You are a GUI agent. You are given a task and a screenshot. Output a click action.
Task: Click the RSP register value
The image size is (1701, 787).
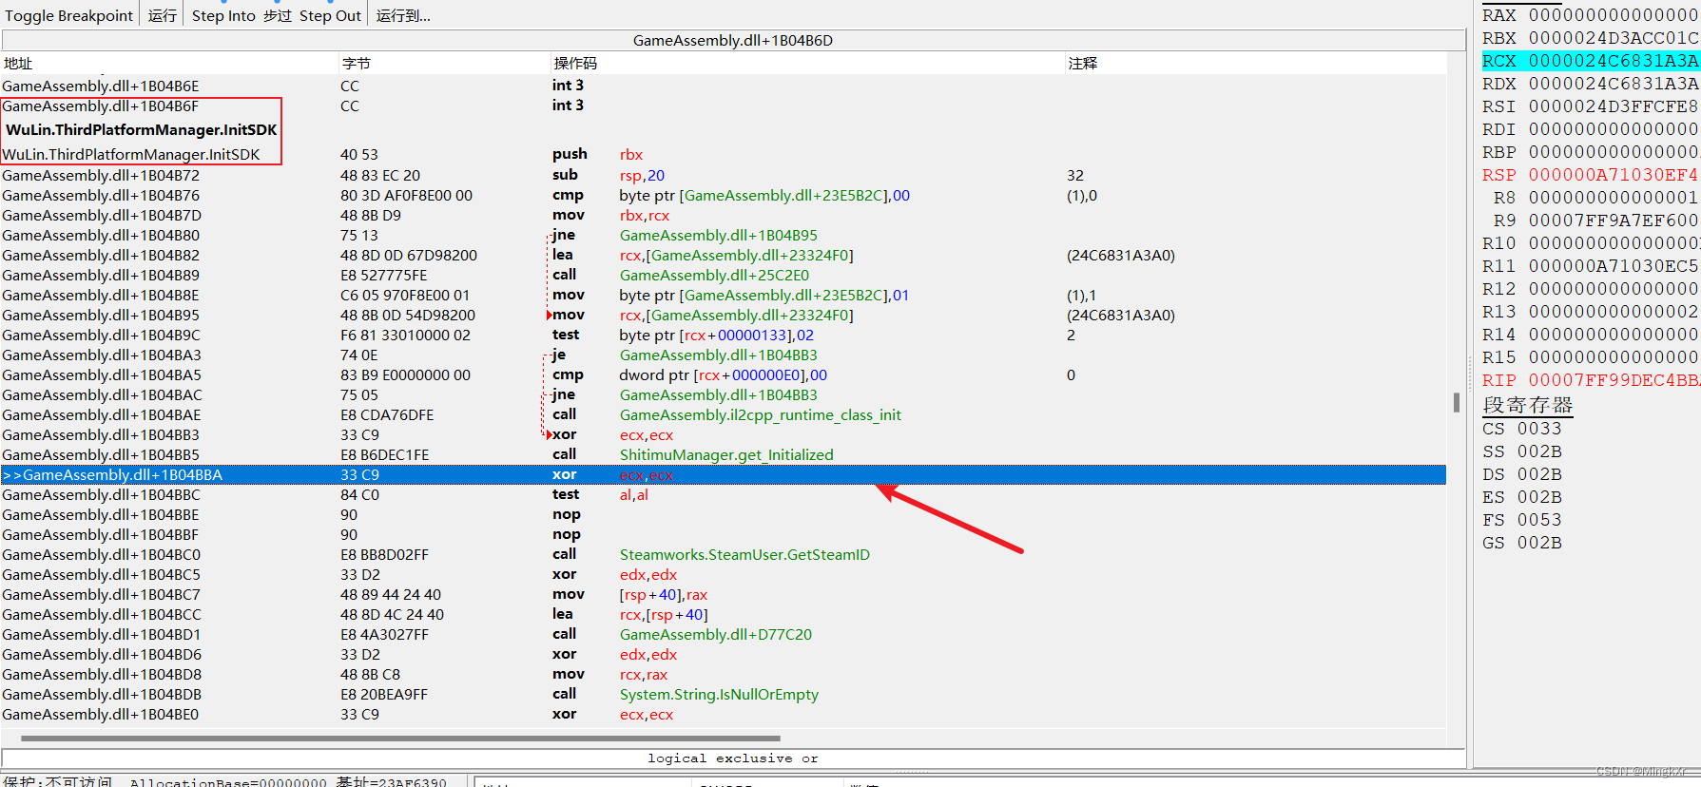(x=1614, y=175)
